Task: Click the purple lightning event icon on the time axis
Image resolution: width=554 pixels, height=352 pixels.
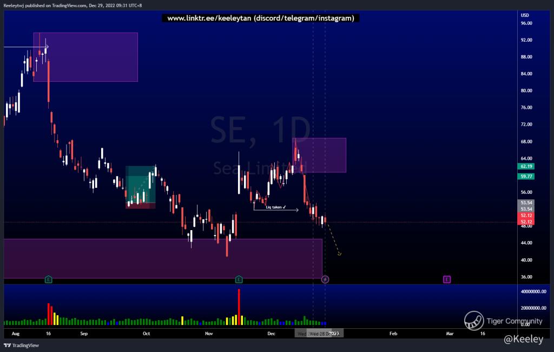Action: [x=325, y=279]
